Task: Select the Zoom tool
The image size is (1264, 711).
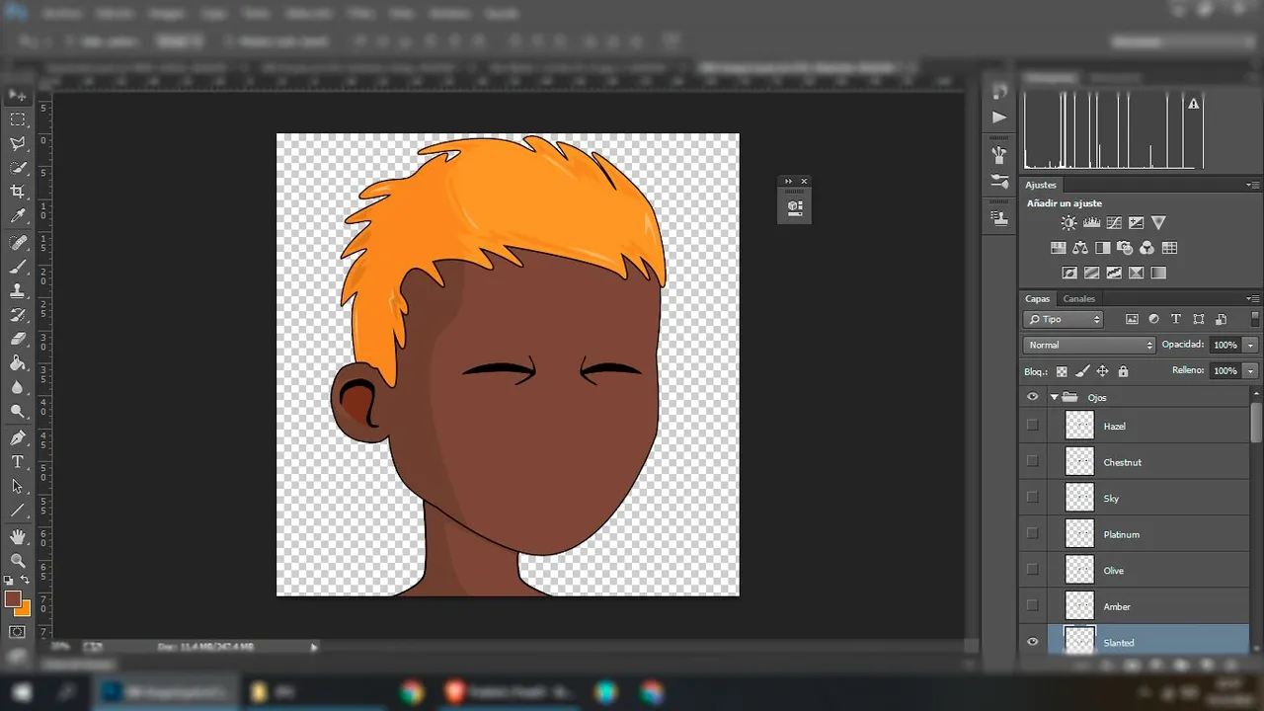Action: [x=18, y=560]
